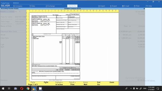
Task: Open the P: Print menu
Action: [x=137, y=6]
